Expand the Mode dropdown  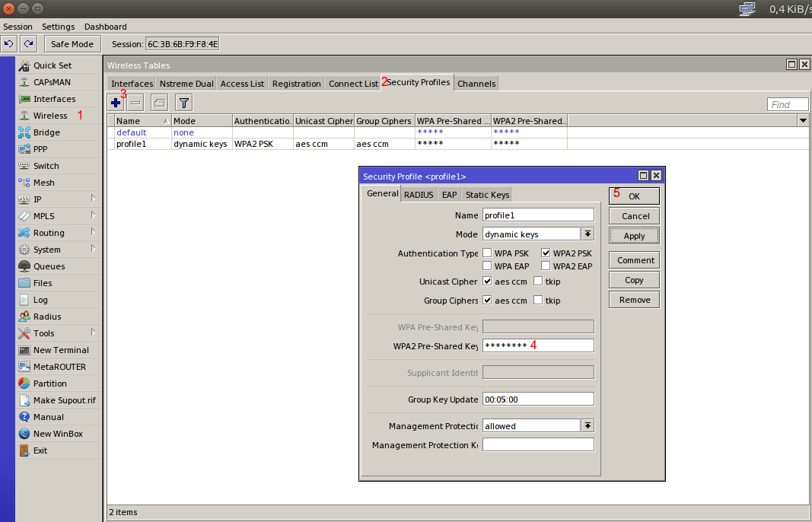click(588, 234)
